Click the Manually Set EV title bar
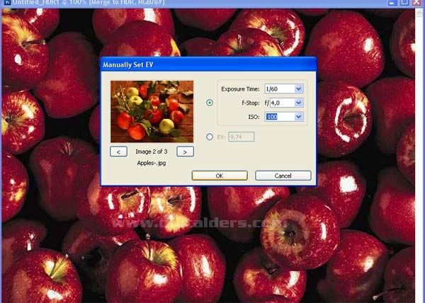Viewport: 425px width, 303px height. [208, 65]
